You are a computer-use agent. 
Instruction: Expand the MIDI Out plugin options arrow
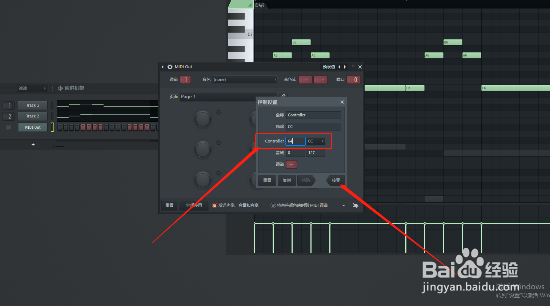(x=163, y=67)
